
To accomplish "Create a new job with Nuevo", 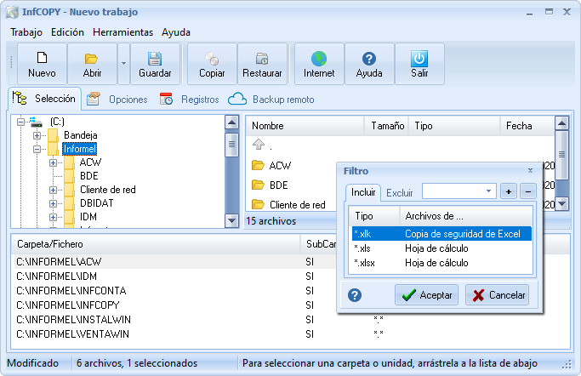I will 42,64.
